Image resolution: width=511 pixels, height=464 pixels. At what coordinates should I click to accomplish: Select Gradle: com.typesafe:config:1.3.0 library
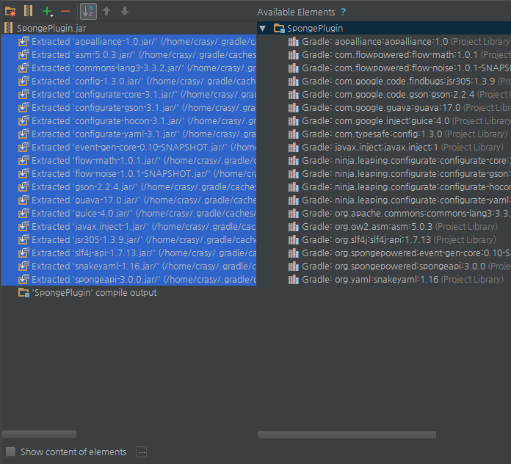click(x=398, y=134)
